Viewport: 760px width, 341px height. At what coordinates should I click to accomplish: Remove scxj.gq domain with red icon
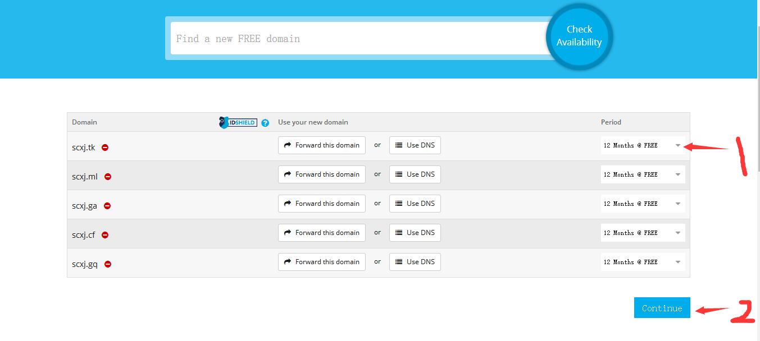click(x=108, y=264)
